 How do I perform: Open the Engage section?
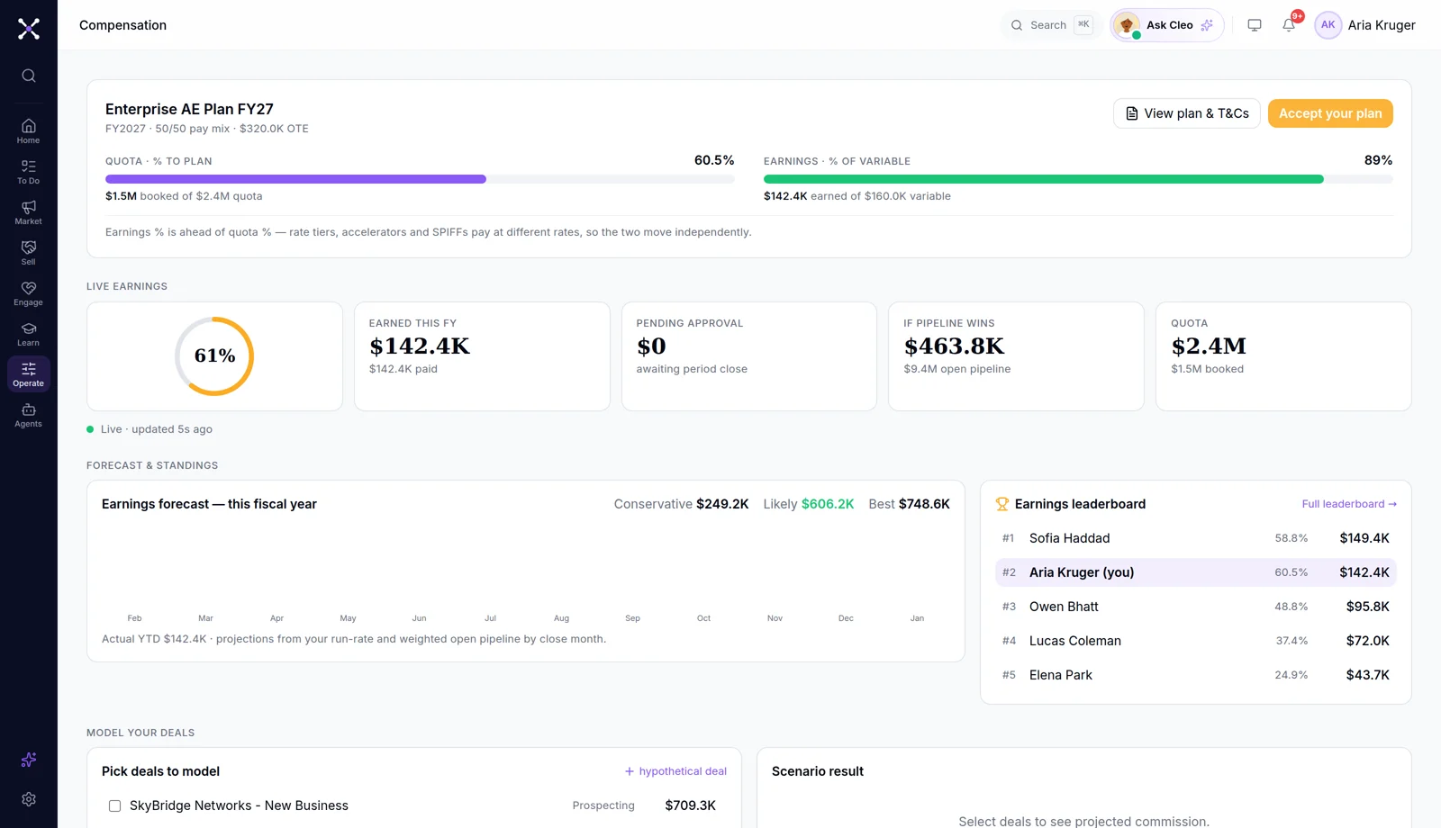point(29,293)
